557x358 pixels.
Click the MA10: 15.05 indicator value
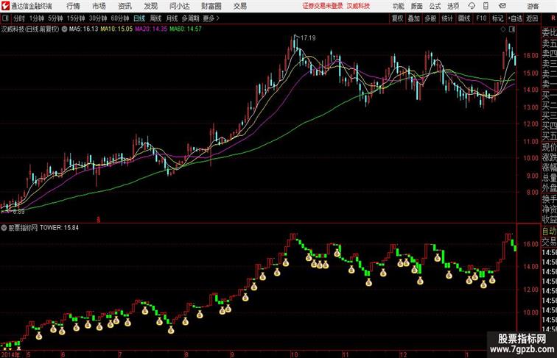tap(116, 29)
